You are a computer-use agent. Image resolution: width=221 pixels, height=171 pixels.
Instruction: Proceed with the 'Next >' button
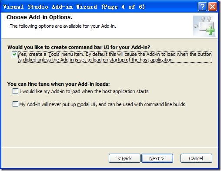pyautogui.click(x=157, y=158)
